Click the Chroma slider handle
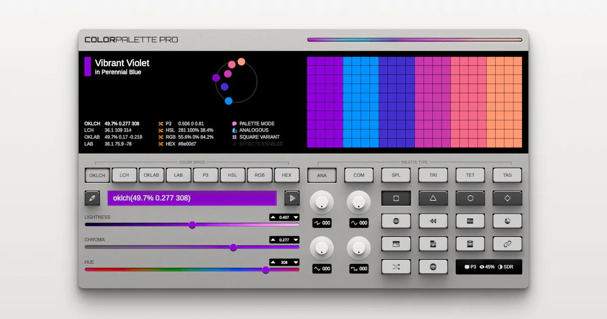This screenshot has height=319, width=607. coord(233,247)
